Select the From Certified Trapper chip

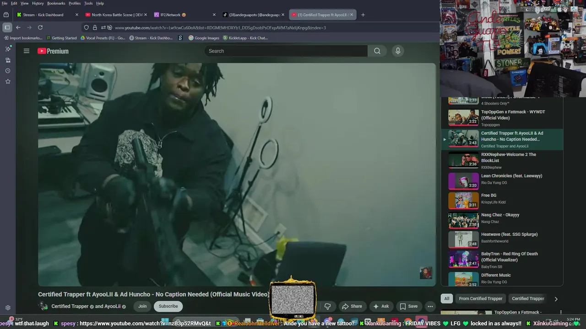pyautogui.click(x=481, y=298)
